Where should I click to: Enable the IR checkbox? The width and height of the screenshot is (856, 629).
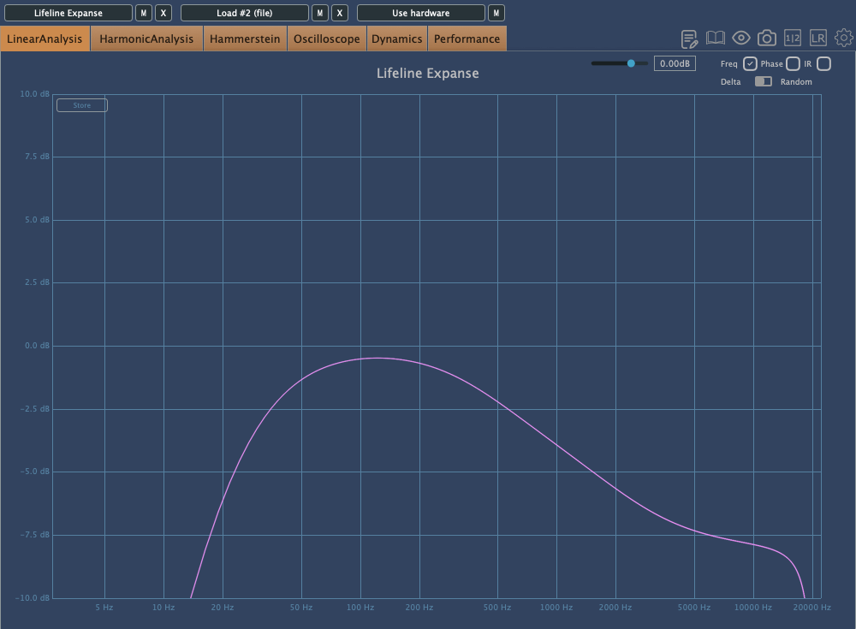(823, 64)
